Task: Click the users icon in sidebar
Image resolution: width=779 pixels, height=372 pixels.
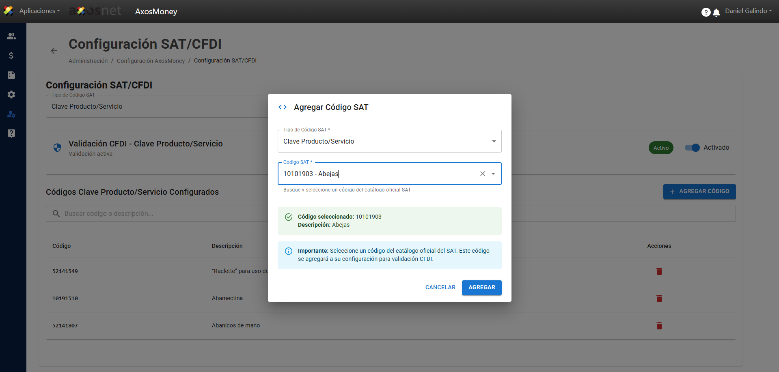Action: [x=11, y=36]
